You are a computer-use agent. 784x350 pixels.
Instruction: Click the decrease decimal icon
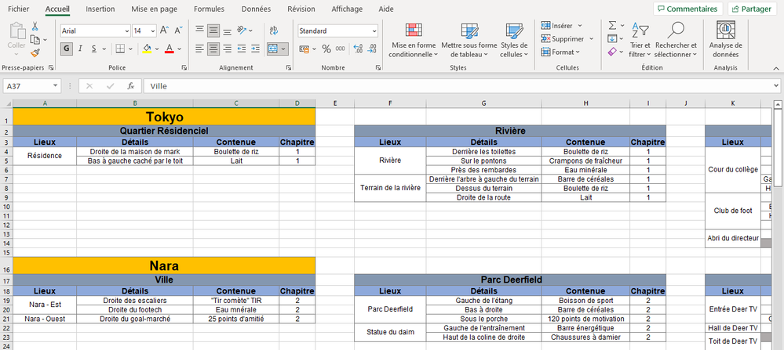tap(371, 49)
